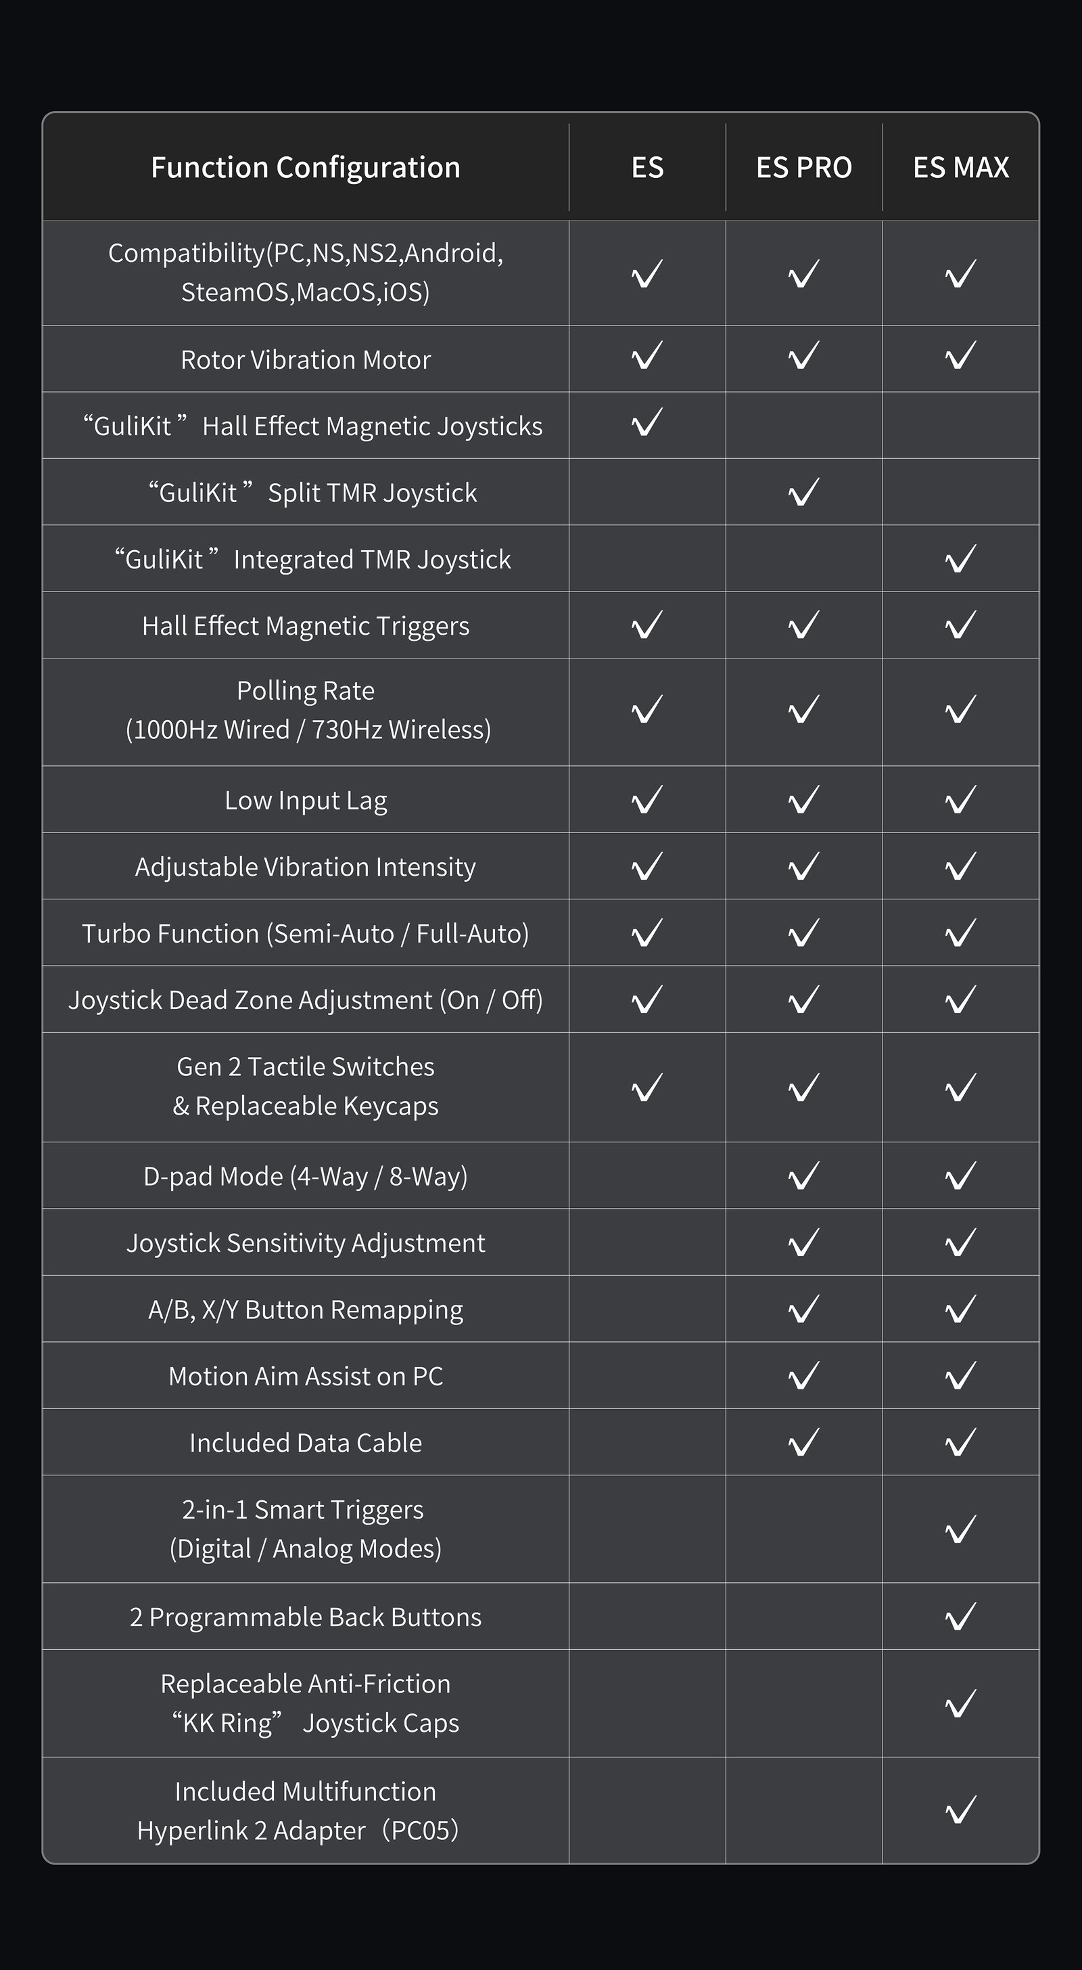Viewport: 1082px width, 1970px height.
Task: Click the ES checkmark for Hall Effect Magnetic Joysticks
Action: [647, 422]
